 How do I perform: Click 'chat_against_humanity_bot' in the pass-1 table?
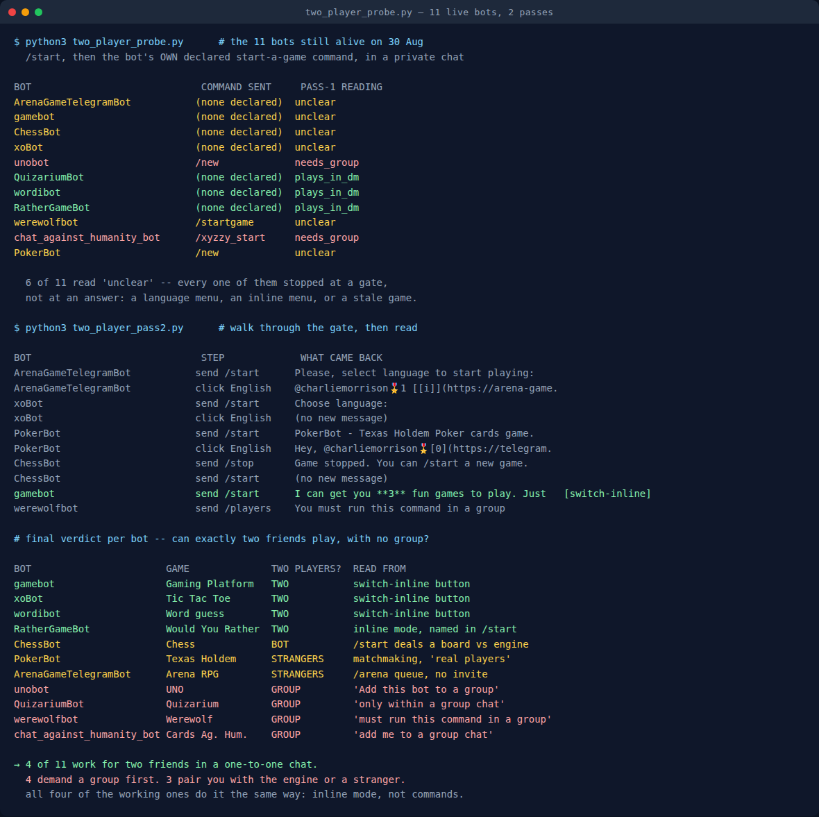pos(87,237)
